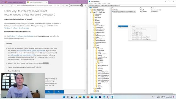Close the Ways to install Windows 11 tab
Screen dimensions: 176x99
tap(47, 2)
